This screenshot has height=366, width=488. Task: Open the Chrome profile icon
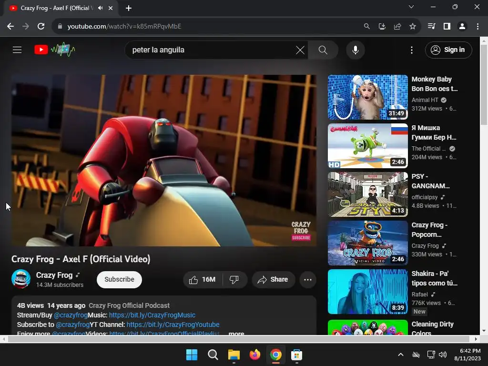tap(462, 27)
